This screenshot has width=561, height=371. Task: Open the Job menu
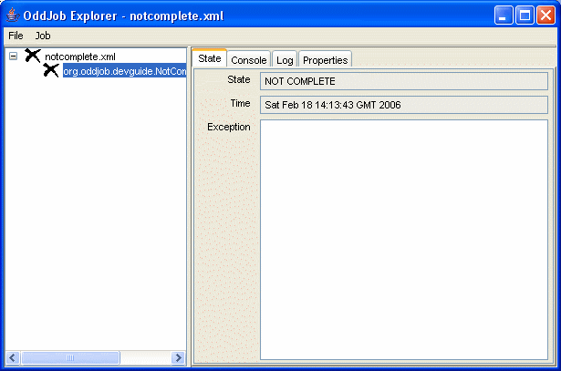click(x=43, y=36)
